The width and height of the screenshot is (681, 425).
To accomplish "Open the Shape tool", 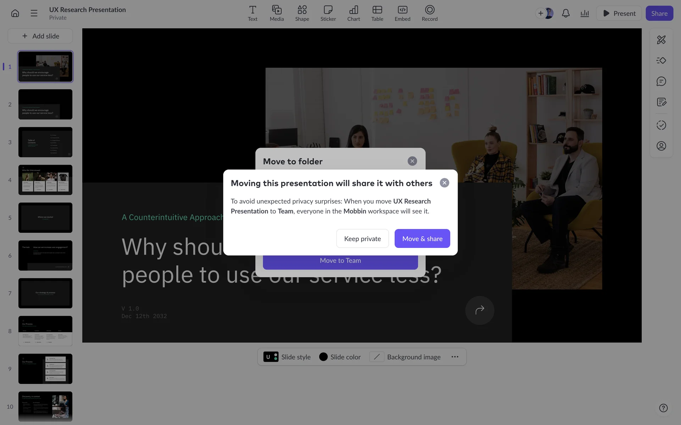I will tap(302, 13).
